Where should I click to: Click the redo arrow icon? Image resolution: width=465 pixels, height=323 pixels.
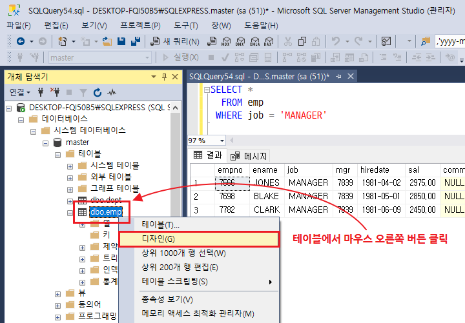click(358, 41)
